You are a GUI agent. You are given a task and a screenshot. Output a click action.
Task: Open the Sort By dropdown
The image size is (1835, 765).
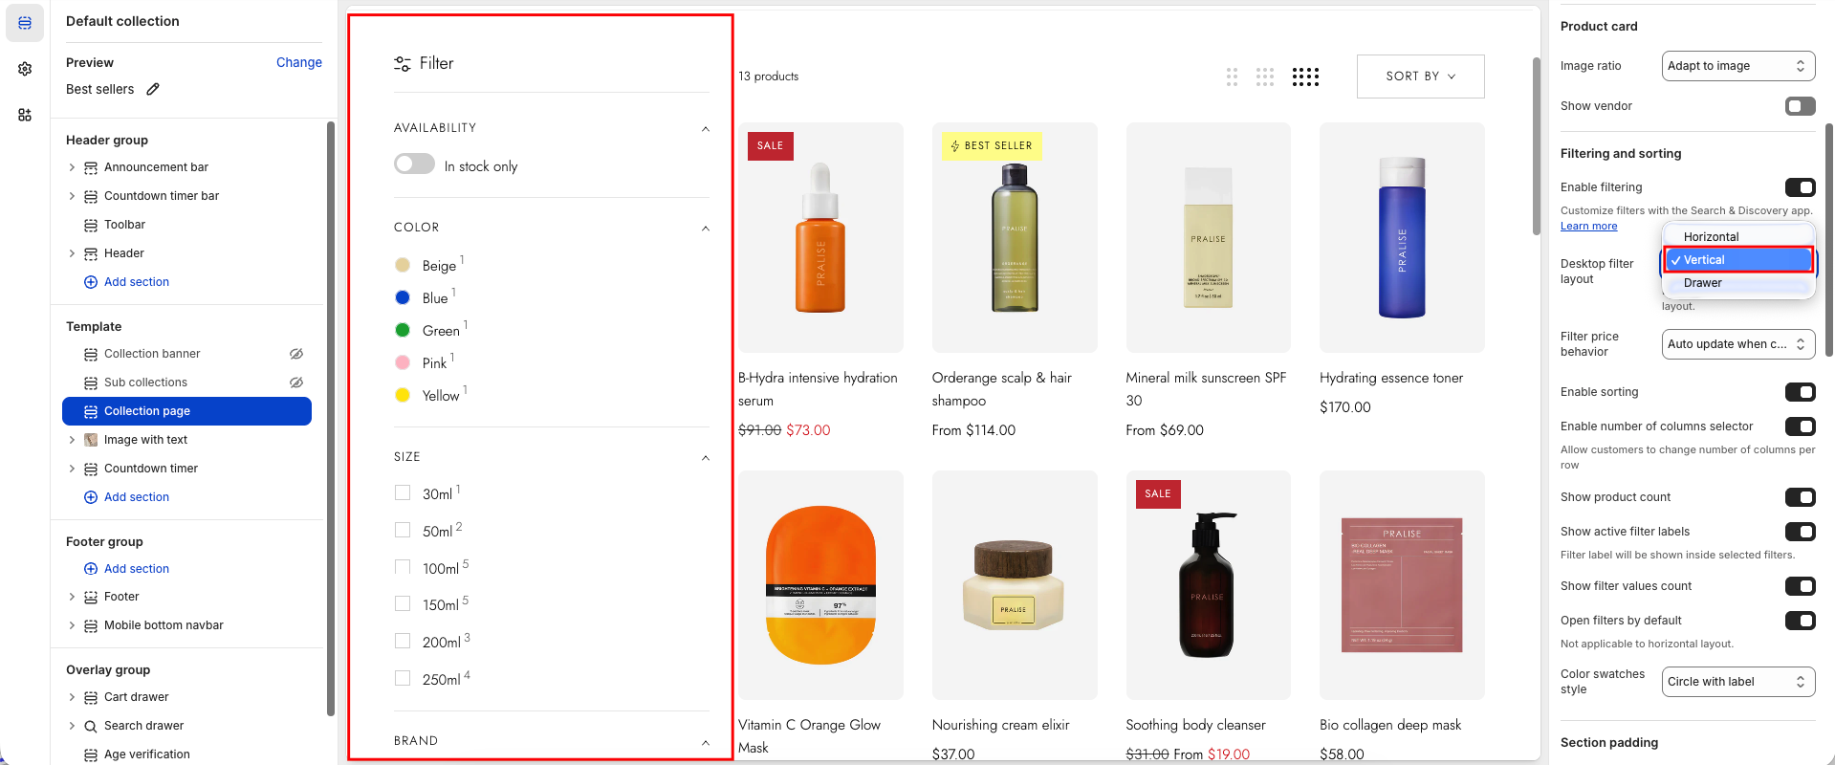pos(1420,76)
